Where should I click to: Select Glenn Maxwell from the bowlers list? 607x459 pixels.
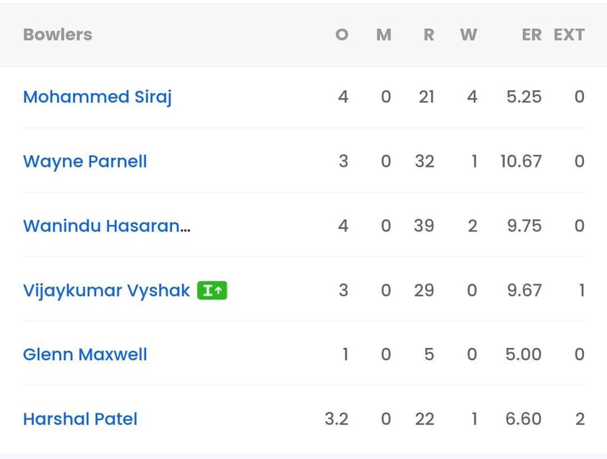tap(85, 354)
